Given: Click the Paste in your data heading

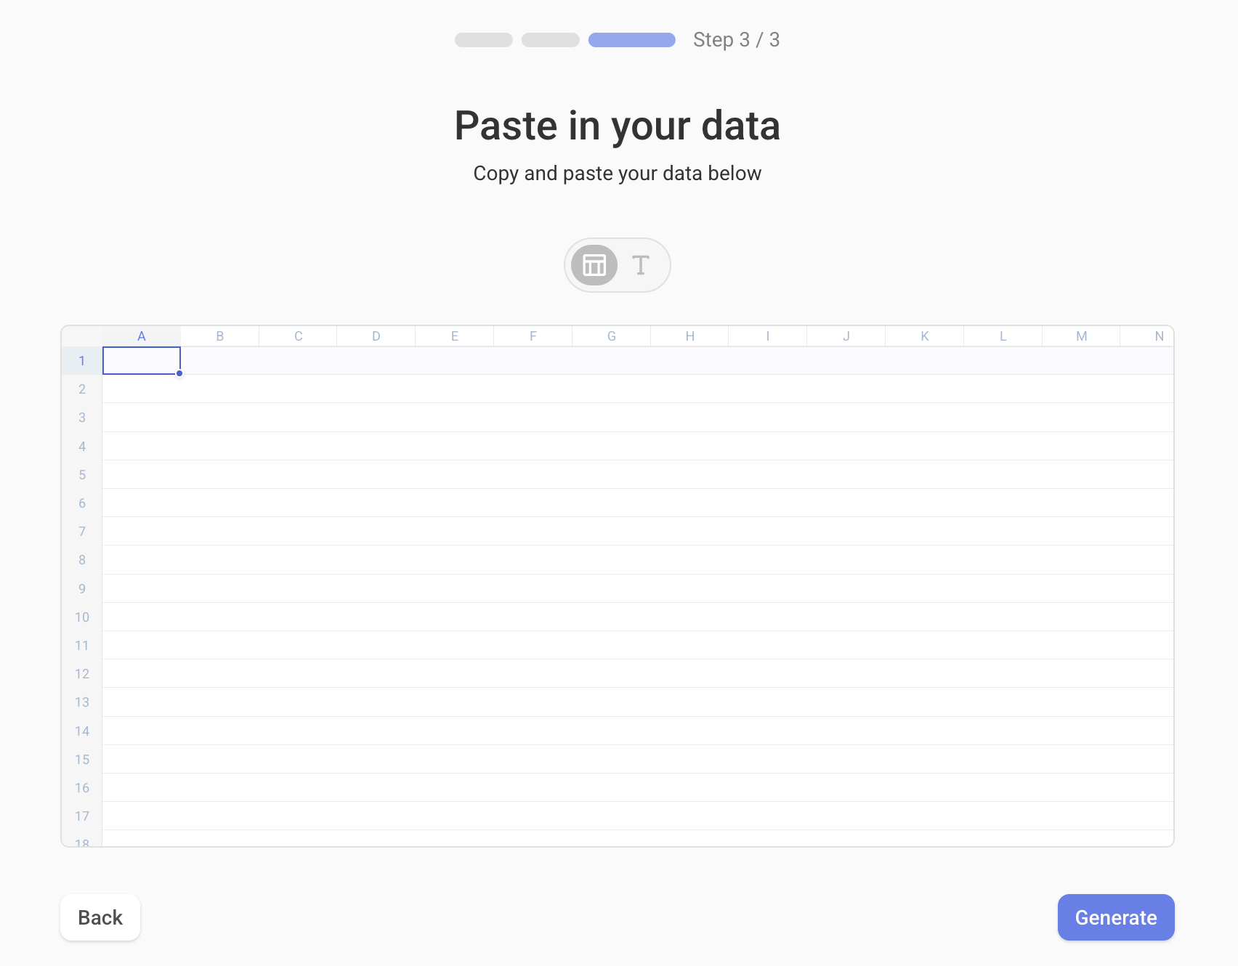Looking at the screenshot, I should (x=618, y=126).
